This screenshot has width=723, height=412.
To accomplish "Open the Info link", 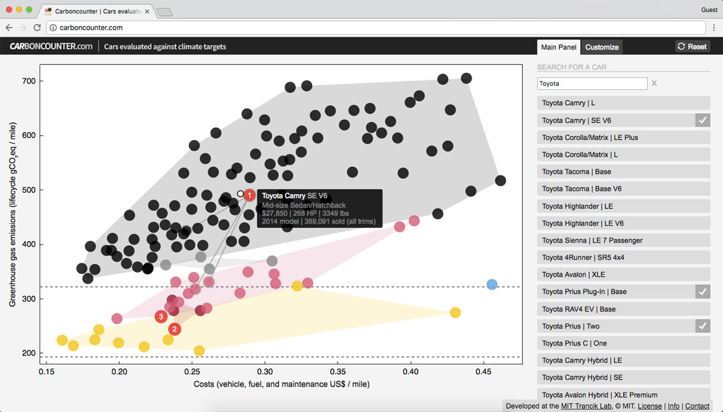I will [x=673, y=406].
